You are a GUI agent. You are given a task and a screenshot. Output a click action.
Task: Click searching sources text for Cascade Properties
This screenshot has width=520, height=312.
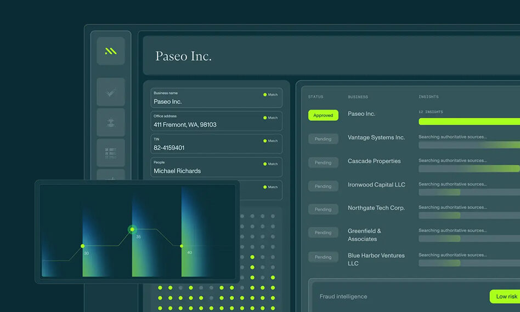click(x=453, y=160)
